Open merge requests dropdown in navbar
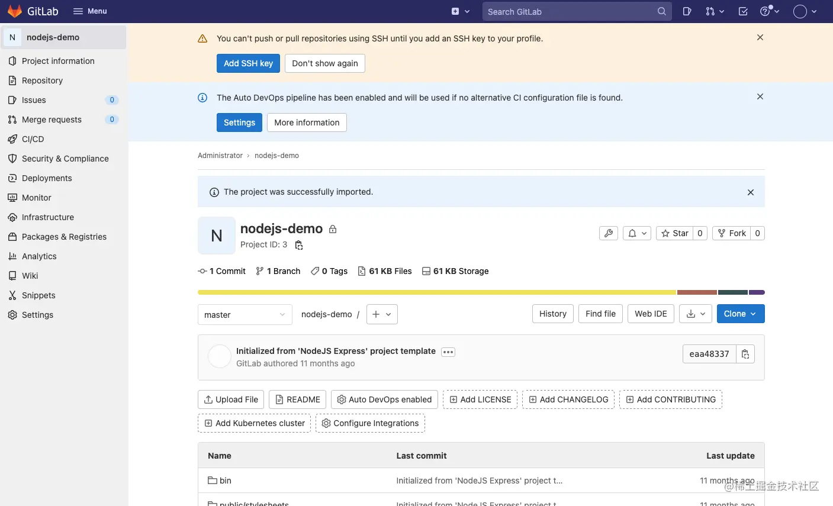This screenshot has width=833, height=506. coord(715,11)
